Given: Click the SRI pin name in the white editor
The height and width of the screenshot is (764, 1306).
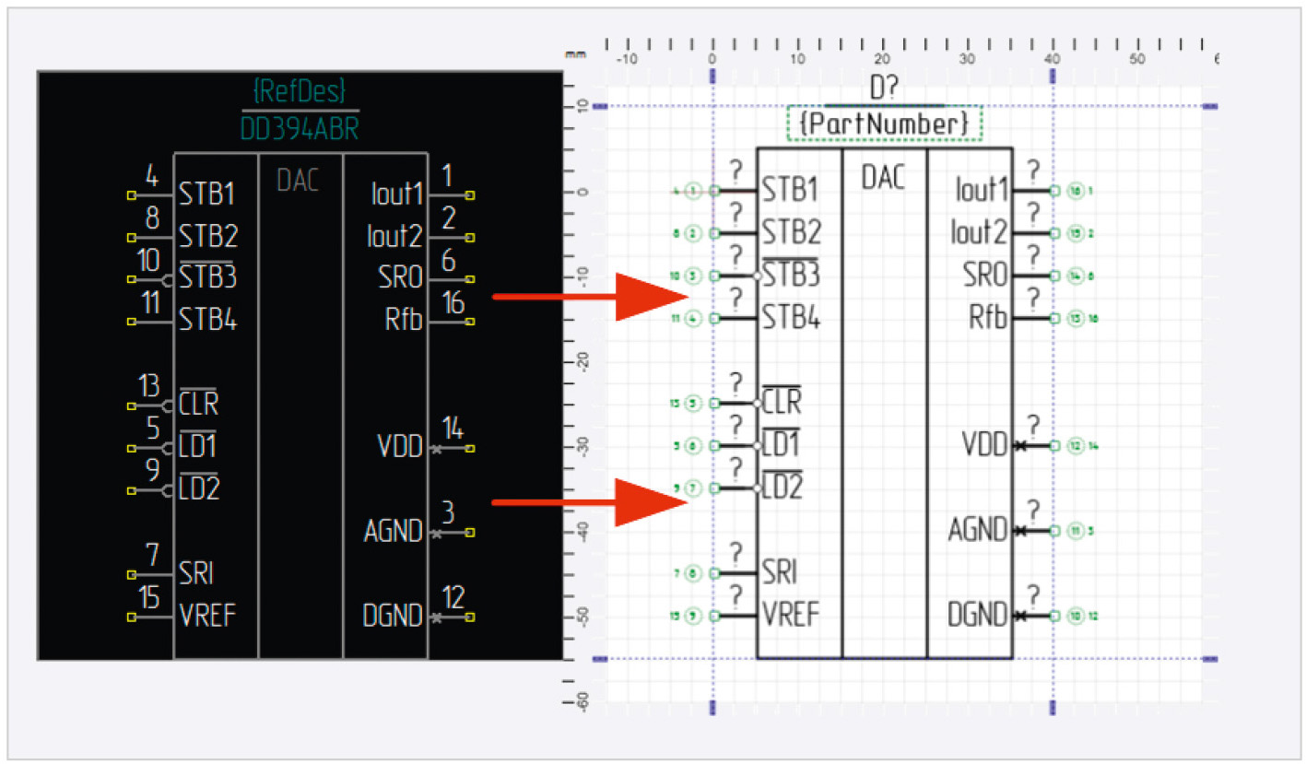Looking at the screenshot, I should click(x=780, y=572).
